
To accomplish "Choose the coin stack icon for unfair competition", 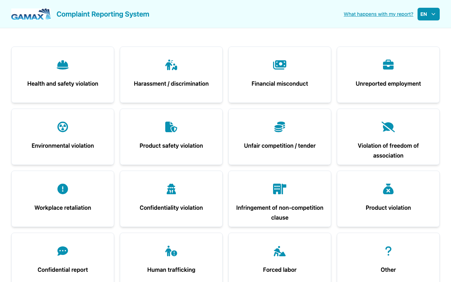I will (x=280, y=127).
